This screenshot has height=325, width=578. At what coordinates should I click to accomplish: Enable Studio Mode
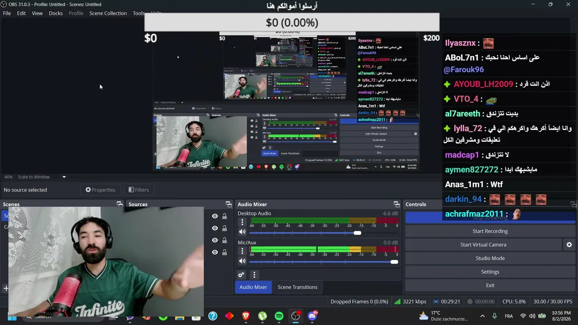(490, 258)
